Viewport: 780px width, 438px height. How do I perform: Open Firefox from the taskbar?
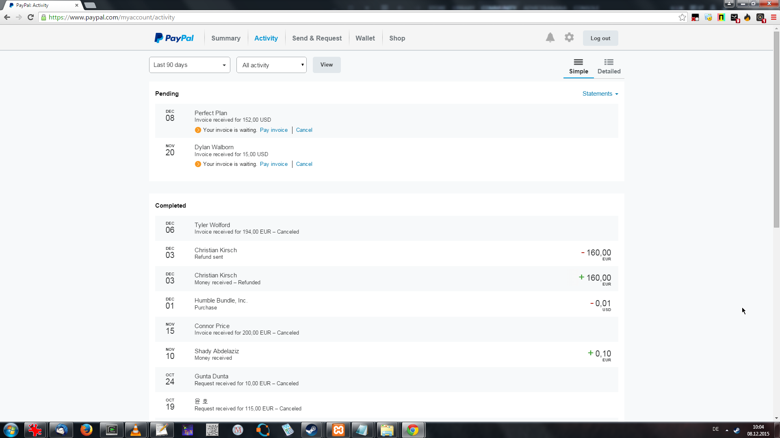pyautogui.click(x=86, y=430)
